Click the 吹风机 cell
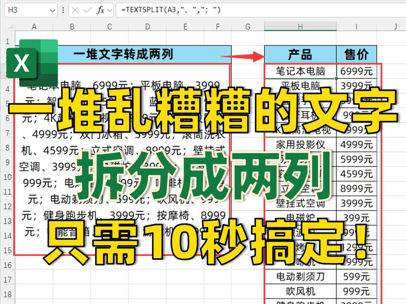 [300, 292]
